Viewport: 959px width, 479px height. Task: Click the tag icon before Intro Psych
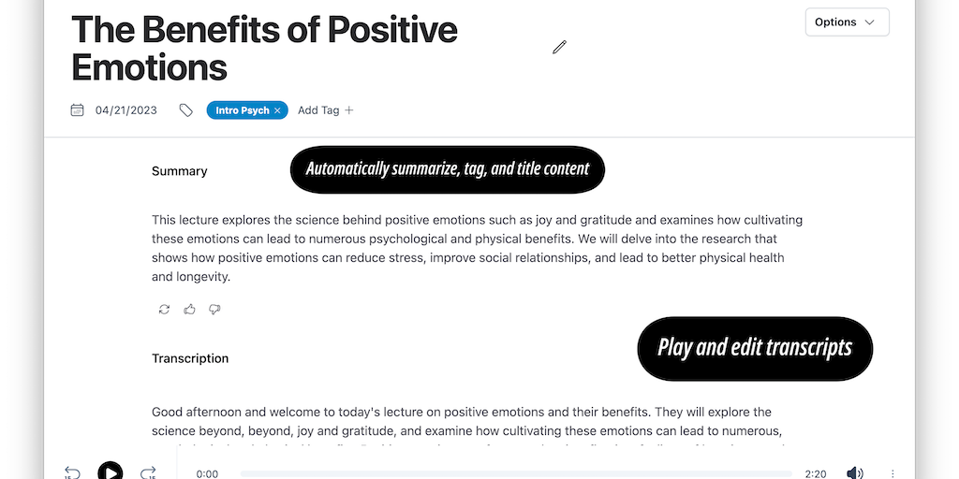tap(186, 110)
